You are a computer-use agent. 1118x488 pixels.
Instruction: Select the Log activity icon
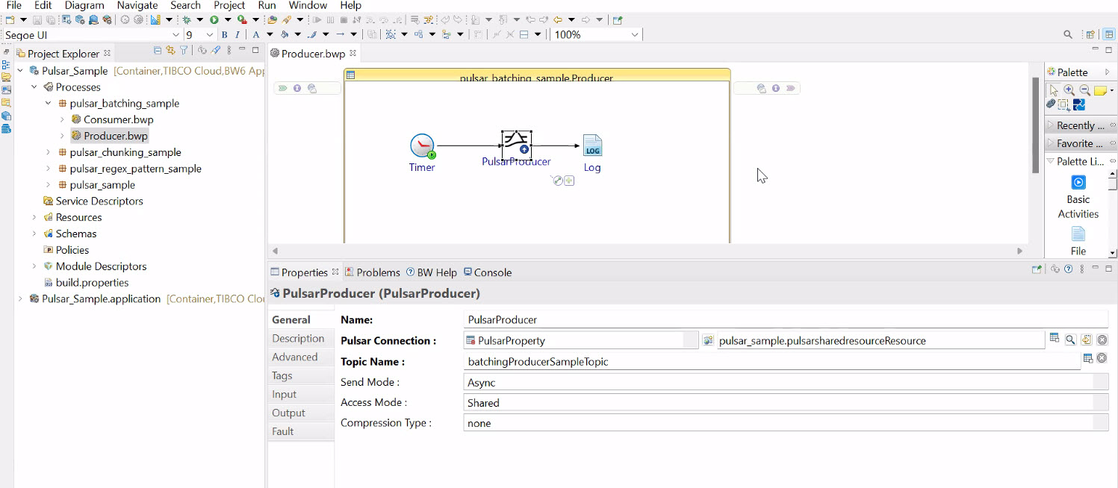[x=591, y=146]
